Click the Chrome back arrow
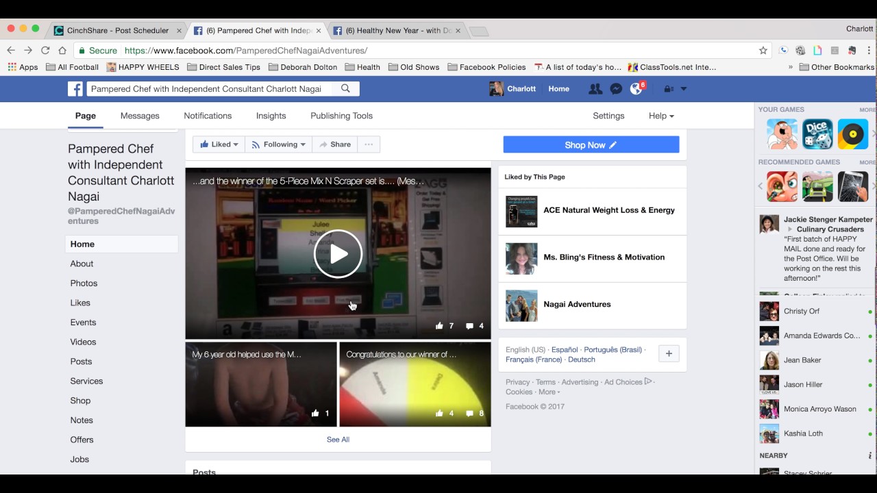877x493 pixels. point(11,50)
